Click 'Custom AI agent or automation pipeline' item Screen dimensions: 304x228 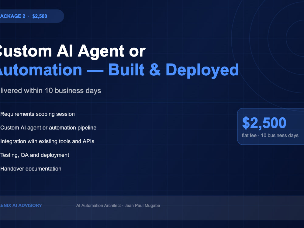click(48, 128)
